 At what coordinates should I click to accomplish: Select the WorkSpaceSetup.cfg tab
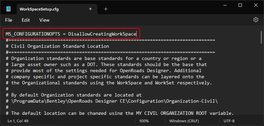pyautogui.click(x=57, y=9)
